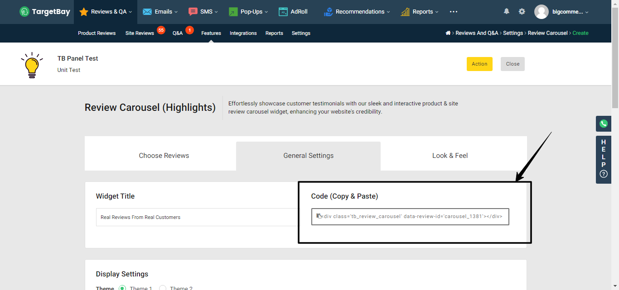Expand the Reviews & QA dropdown

point(130,12)
